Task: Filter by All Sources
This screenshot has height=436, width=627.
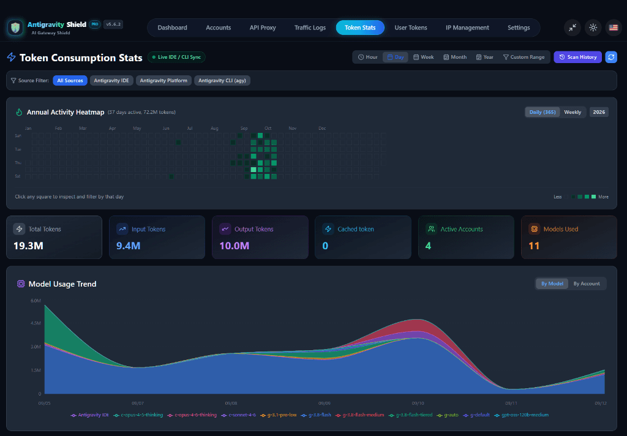Action: click(70, 80)
